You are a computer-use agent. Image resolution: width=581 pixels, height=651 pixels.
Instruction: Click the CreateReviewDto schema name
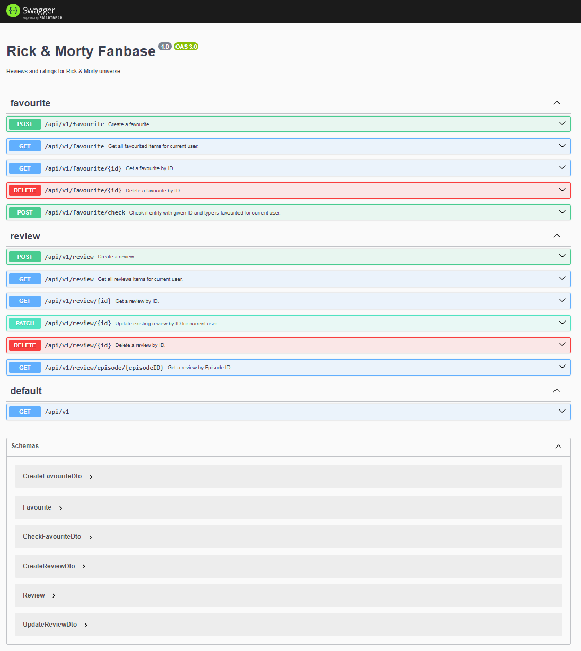click(49, 566)
